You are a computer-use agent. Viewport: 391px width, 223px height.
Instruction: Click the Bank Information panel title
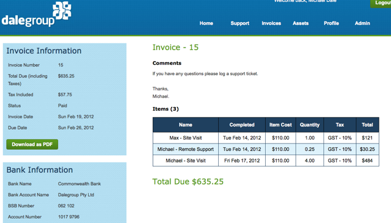(x=40, y=170)
